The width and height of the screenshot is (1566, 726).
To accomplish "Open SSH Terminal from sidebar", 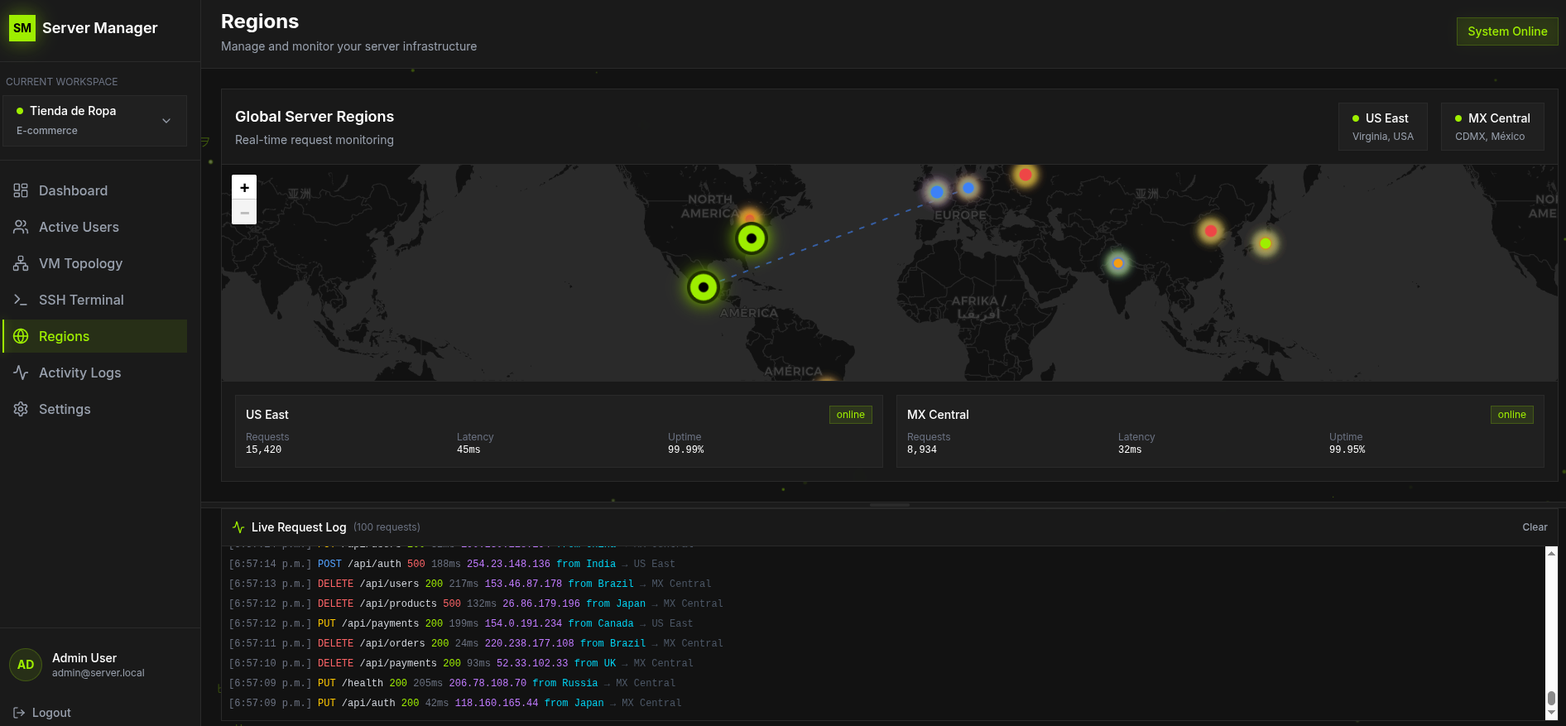I will pyautogui.click(x=94, y=300).
